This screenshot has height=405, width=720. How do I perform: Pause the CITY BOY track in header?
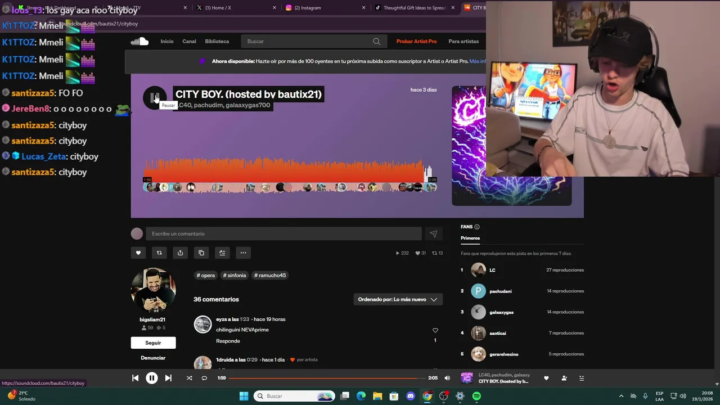click(x=154, y=98)
